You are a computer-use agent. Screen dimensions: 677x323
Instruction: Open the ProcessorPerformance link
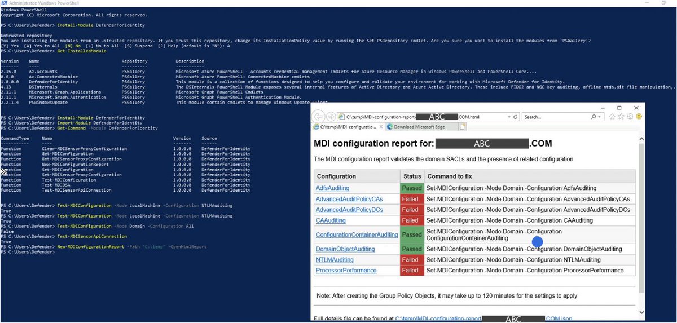pos(346,271)
